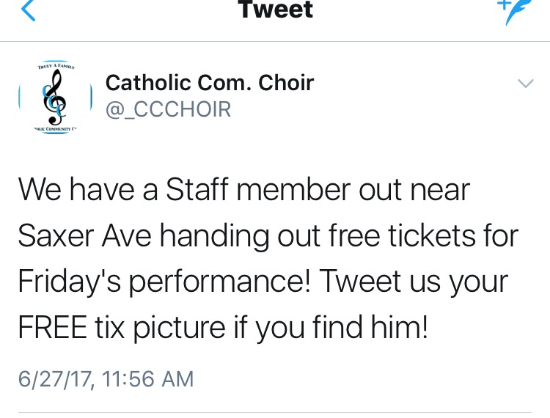
Task: Open the Catholic Com. Choir profile avatar
Action: [55, 98]
